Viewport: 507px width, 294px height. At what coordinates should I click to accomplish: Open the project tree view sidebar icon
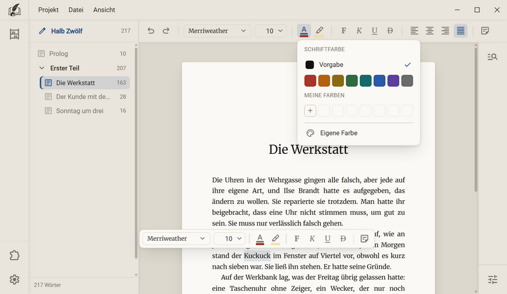(x=14, y=34)
